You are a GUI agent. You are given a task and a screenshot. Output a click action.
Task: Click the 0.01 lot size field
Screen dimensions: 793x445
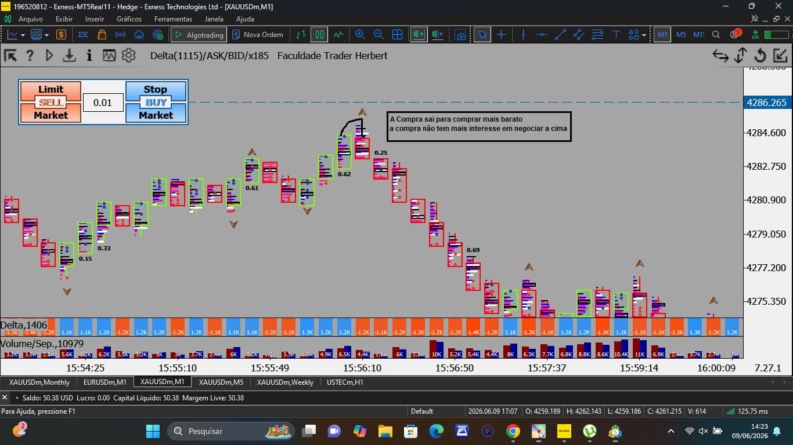point(103,103)
